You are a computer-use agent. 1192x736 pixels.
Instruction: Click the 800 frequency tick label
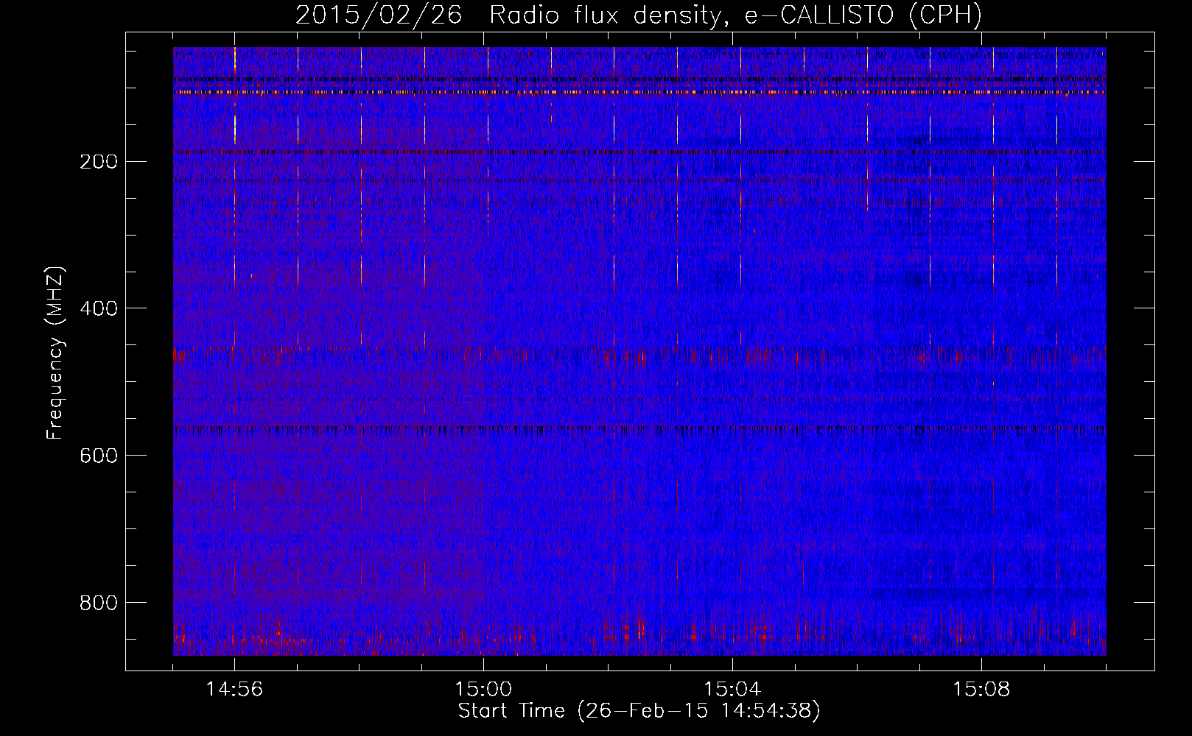click(x=99, y=603)
